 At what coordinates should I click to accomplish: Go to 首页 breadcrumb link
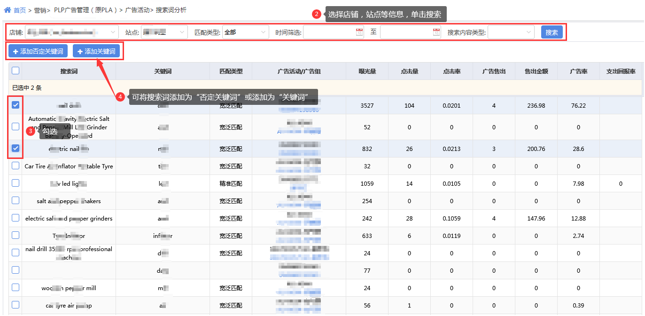[x=20, y=10]
